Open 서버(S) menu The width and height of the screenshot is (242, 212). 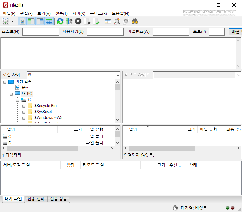point(79,13)
